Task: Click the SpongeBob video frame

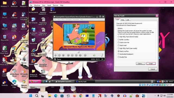Action: point(79,36)
